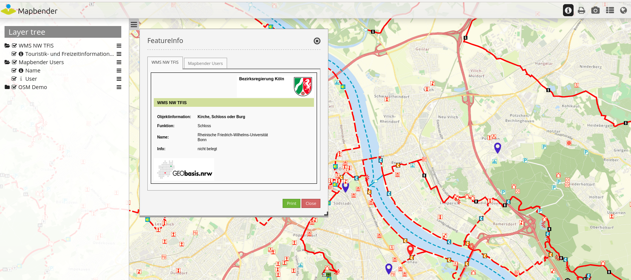Open menu for Touristik- und Freizeitinformation layer
The width and height of the screenshot is (631, 280).
(119, 54)
